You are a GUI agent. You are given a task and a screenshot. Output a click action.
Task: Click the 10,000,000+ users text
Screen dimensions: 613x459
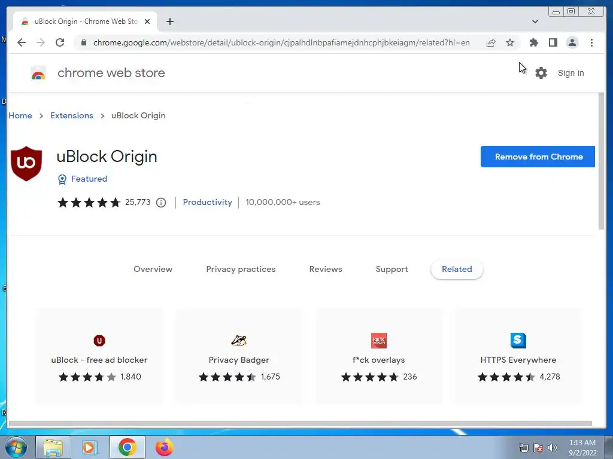tap(283, 202)
